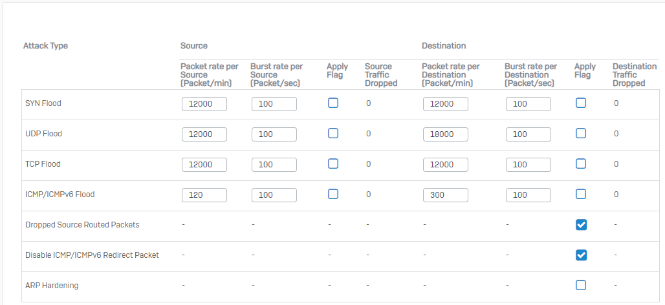Image resolution: width=665 pixels, height=305 pixels.
Task: Click TCP Flood source burst rate field
Action: pyautogui.click(x=274, y=165)
